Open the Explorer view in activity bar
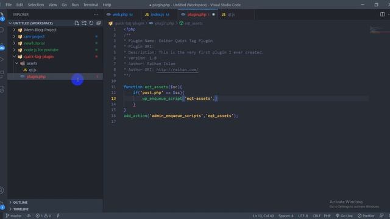Viewport: 390px width, 219px height. click(x=2, y=16)
